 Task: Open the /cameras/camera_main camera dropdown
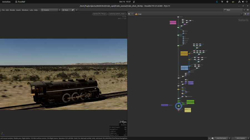[117, 14]
